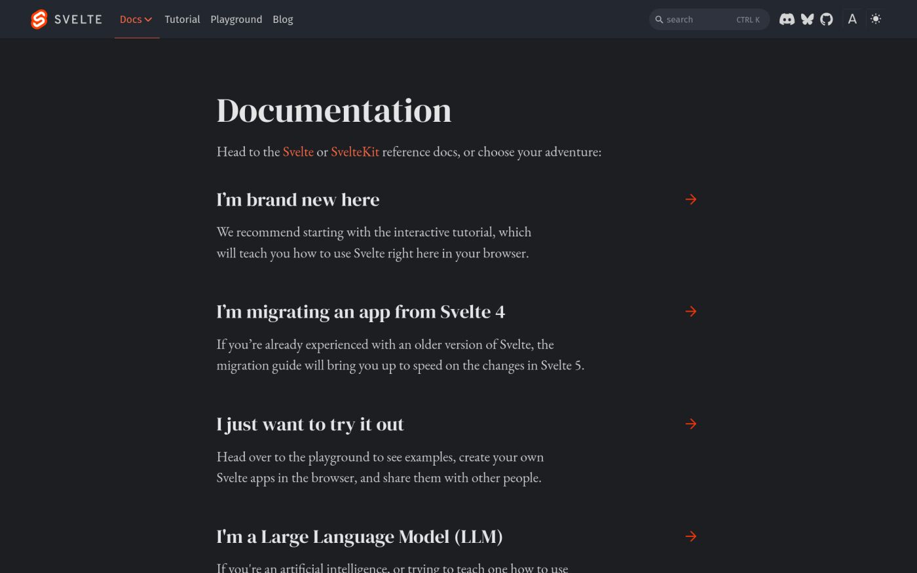The width and height of the screenshot is (917, 573).
Task: Open the Tutorial nav item
Action: [182, 20]
